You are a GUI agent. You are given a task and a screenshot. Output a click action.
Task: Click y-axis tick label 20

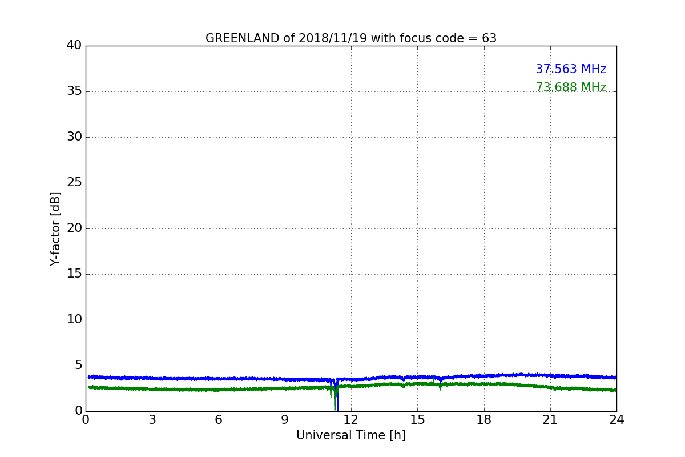click(74, 228)
